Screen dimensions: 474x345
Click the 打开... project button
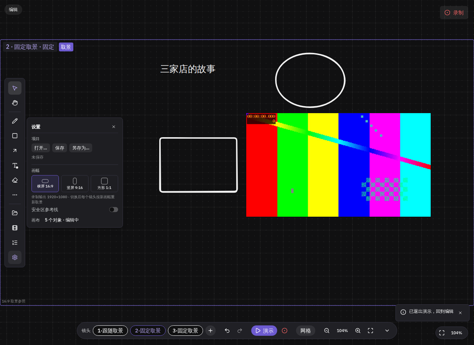pyautogui.click(x=41, y=148)
